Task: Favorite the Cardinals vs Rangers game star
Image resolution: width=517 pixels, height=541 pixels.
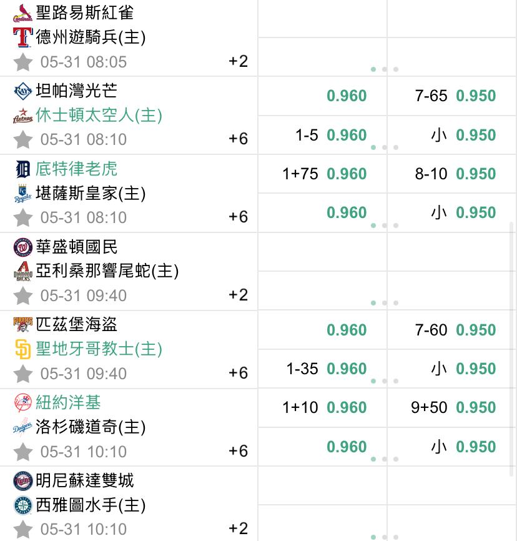Action: pos(22,62)
